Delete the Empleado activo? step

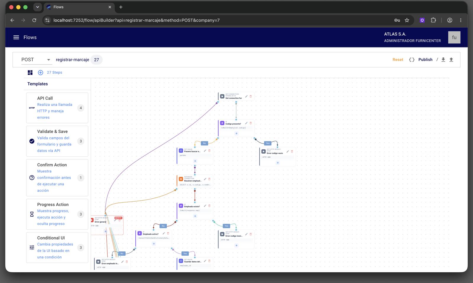[168, 233]
